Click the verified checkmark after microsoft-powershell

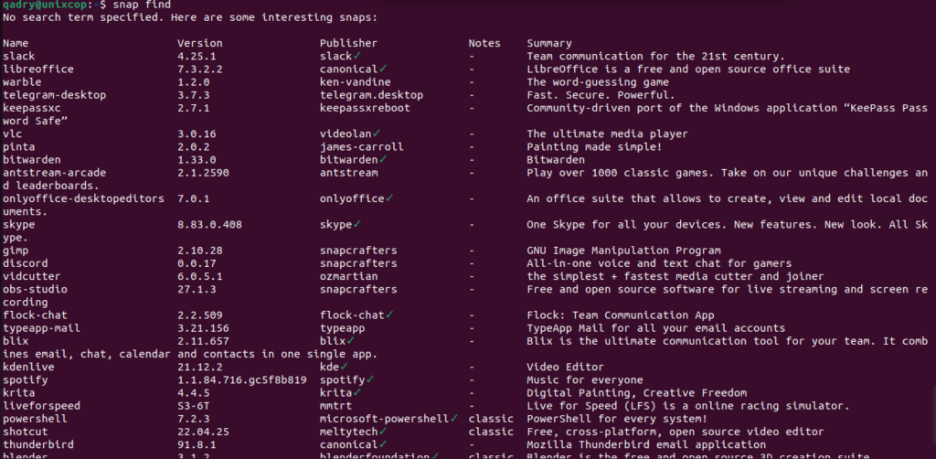(x=454, y=419)
